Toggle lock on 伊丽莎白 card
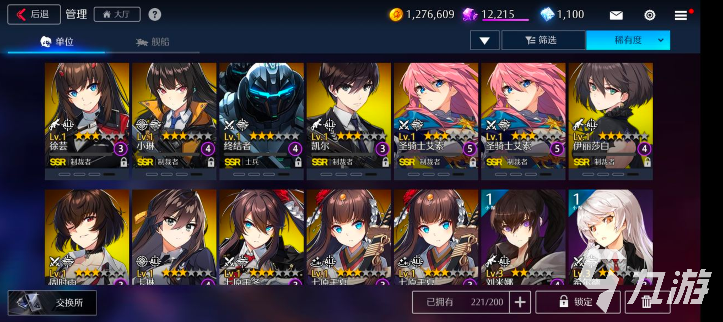Viewport: 723px width, 322px height. coord(647,162)
